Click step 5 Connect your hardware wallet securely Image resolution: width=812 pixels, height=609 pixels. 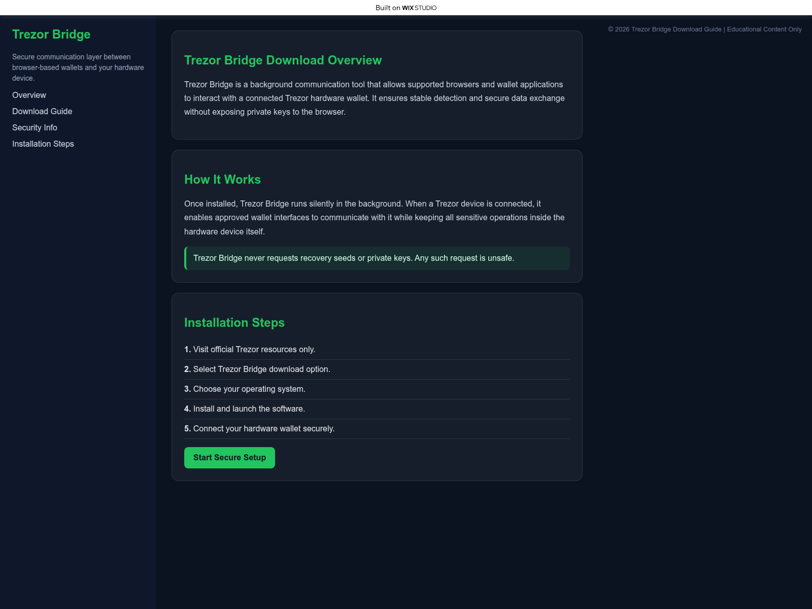tap(377, 429)
